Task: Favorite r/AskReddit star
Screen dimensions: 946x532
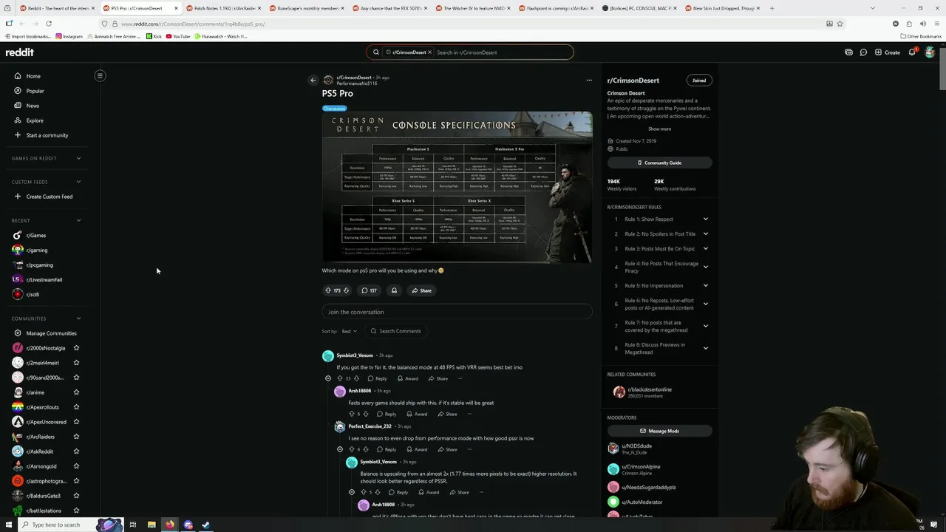Action: (76, 451)
